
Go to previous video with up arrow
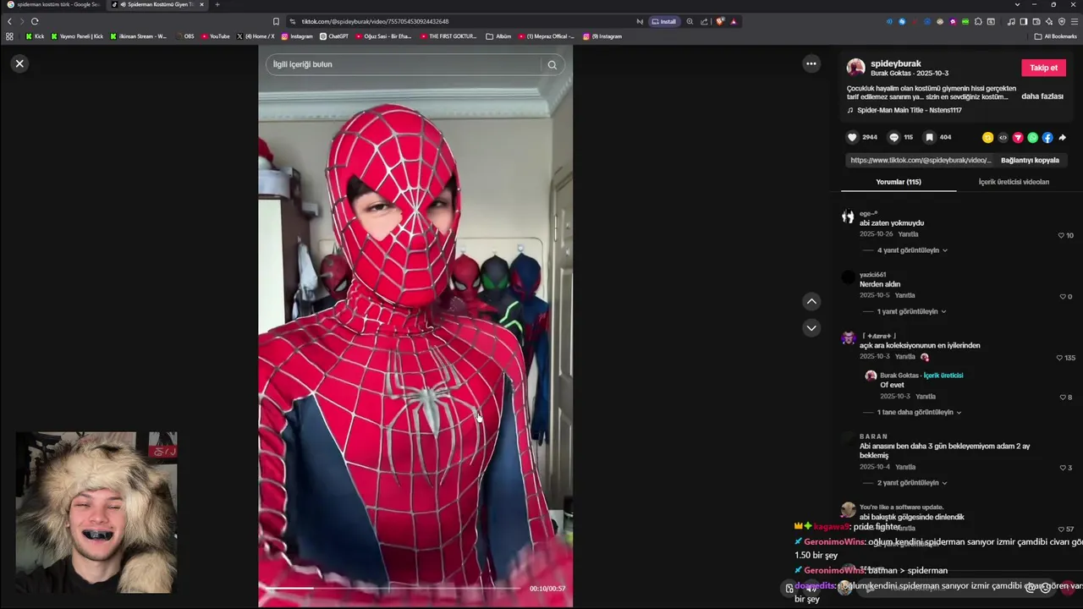(x=811, y=301)
